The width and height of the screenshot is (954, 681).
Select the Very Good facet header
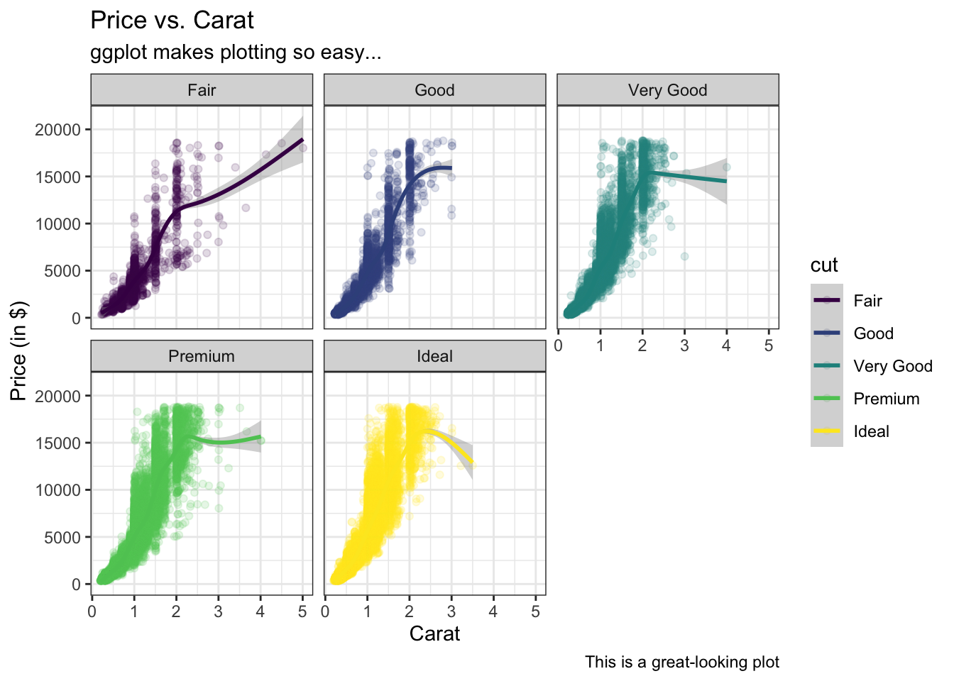[x=668, y=89]
